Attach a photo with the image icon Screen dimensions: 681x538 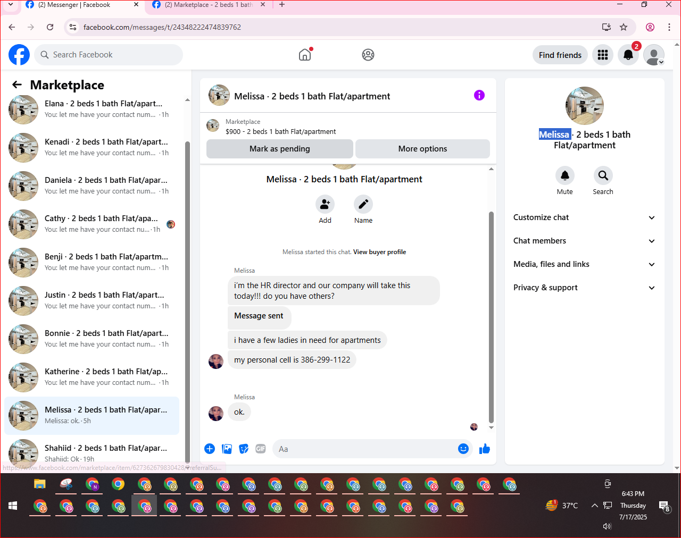coord(227,449)
